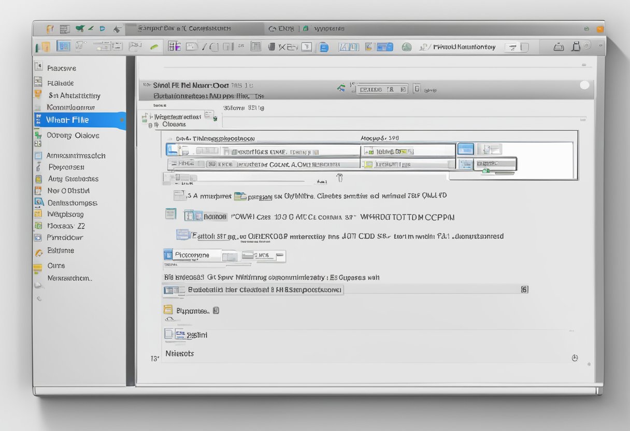Viewport: 630px width, 431px height.
Task: Toggle the checkbox next to 2ßtinl
Action: 168,334
